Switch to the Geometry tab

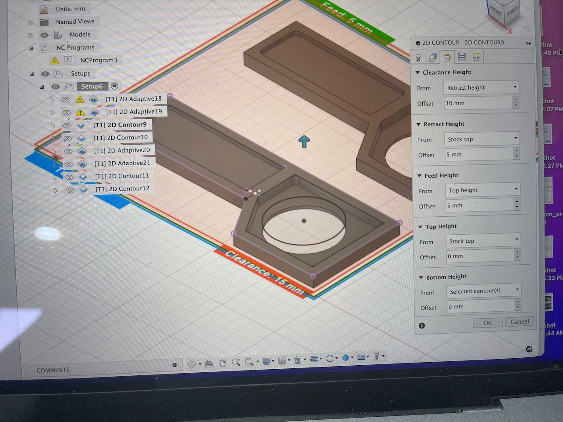433,57
